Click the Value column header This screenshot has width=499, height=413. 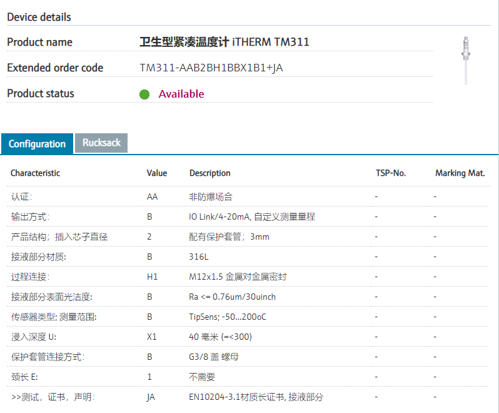point(157,173)
